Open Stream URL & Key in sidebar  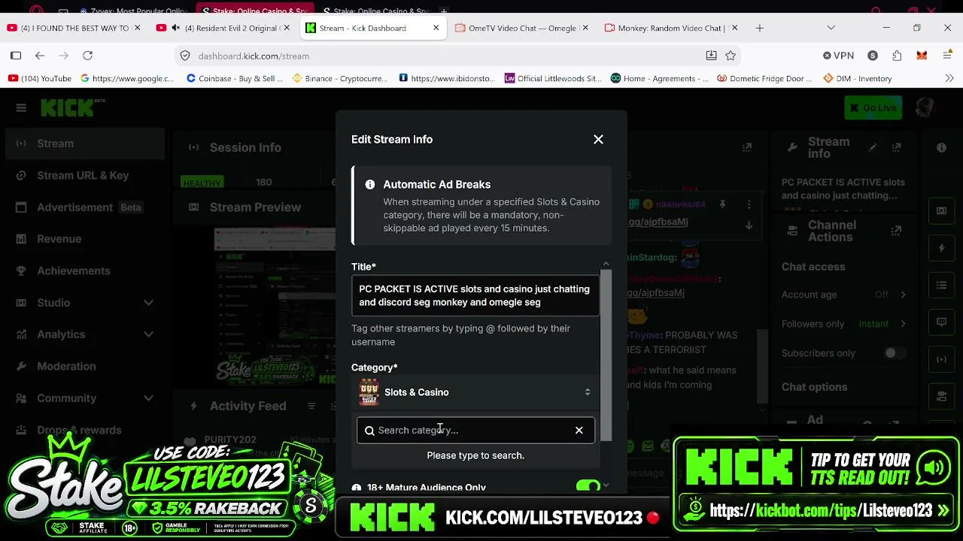[x=85, y=175]
